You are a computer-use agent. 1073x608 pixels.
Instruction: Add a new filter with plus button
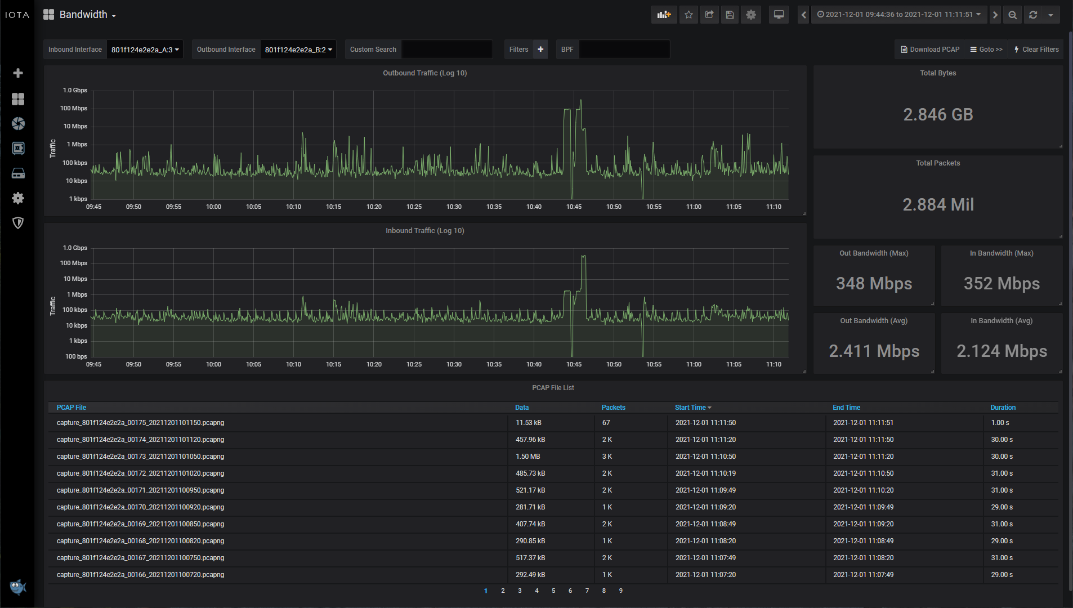[x=540, y=50]
